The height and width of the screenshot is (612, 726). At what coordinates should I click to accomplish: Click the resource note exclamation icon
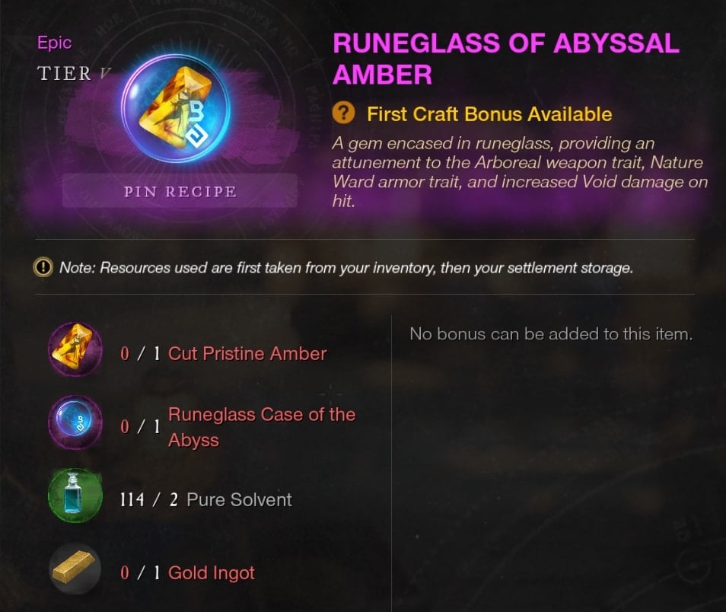[x=43, y=267]
